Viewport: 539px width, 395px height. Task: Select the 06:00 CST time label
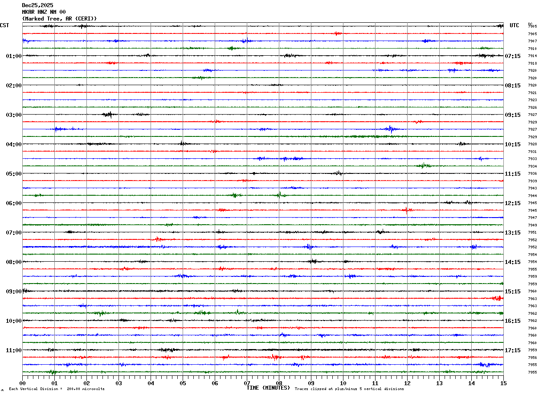(x=14, y=203)
